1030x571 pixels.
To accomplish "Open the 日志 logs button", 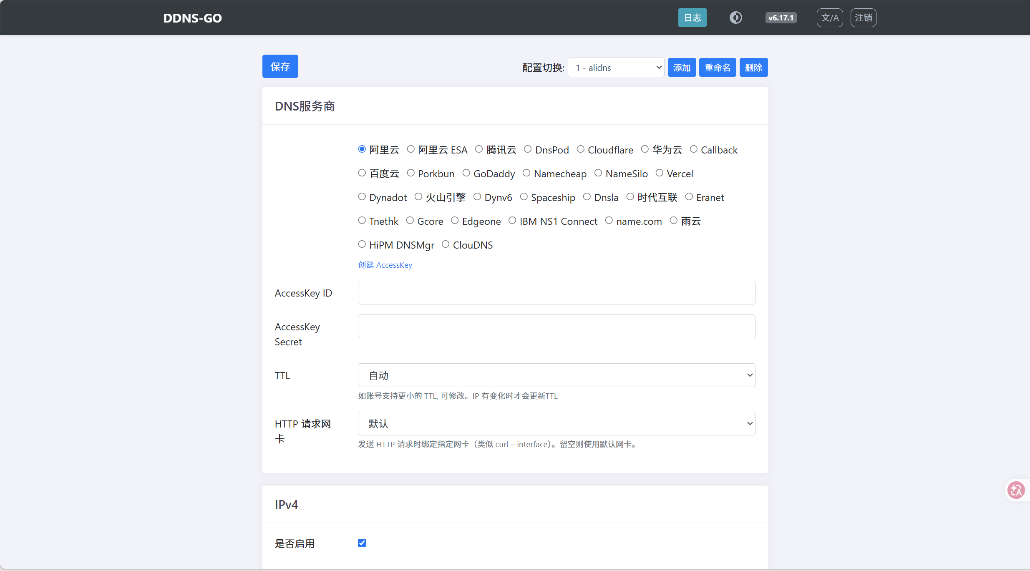I will 693,18.
